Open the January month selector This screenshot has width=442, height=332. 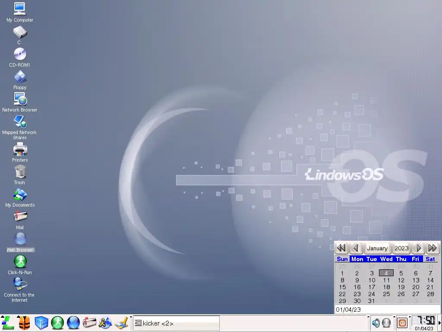click(377, 248)
